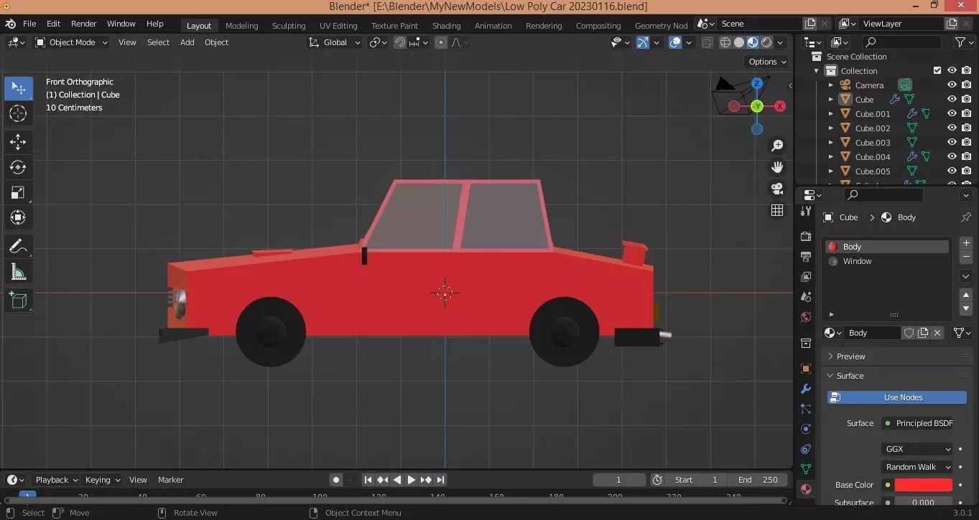Activate the Transform tool
The image size is (979, 520).
point(19,217)
